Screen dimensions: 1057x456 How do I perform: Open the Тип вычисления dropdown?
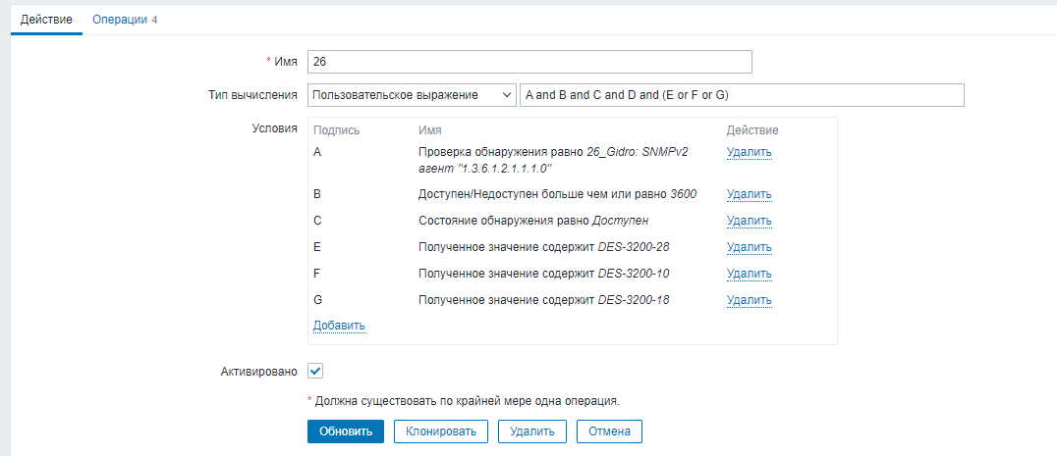point(411,95)
